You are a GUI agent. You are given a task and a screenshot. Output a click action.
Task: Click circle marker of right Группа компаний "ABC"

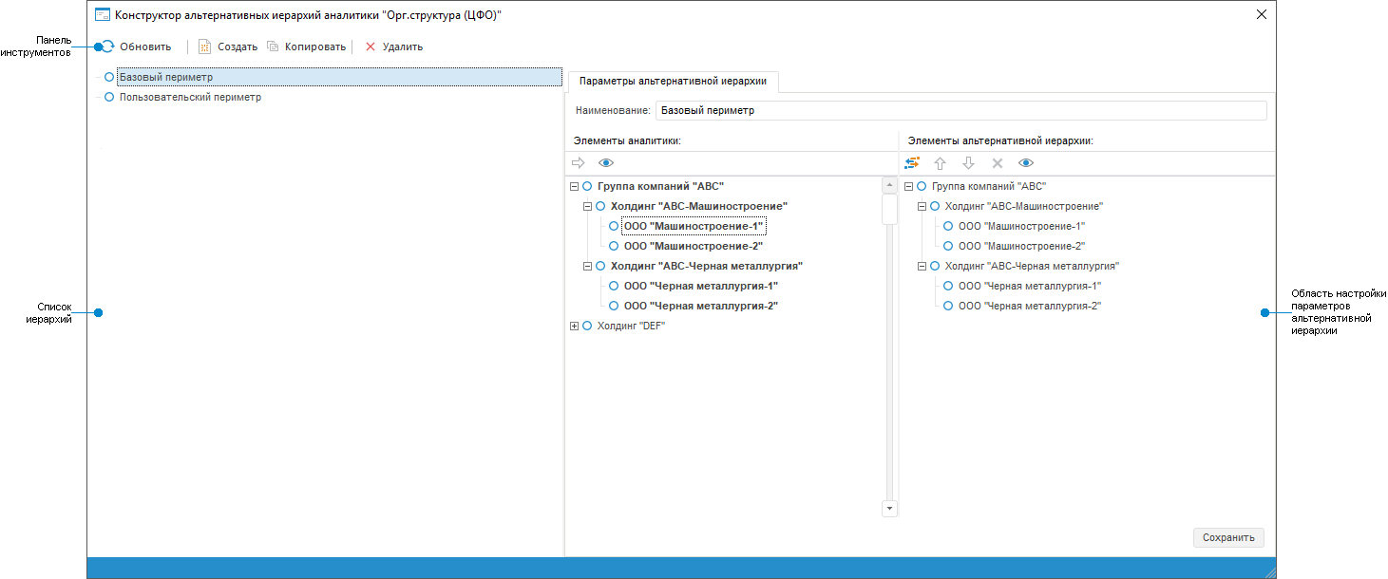pos(922,186)
